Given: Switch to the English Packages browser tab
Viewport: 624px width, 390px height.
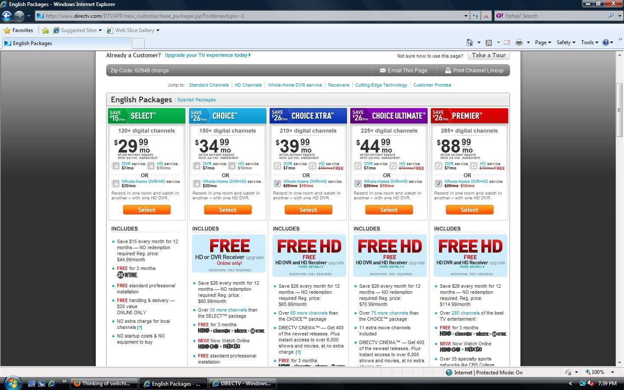Looking at the screenshot, I should point(67,43).
